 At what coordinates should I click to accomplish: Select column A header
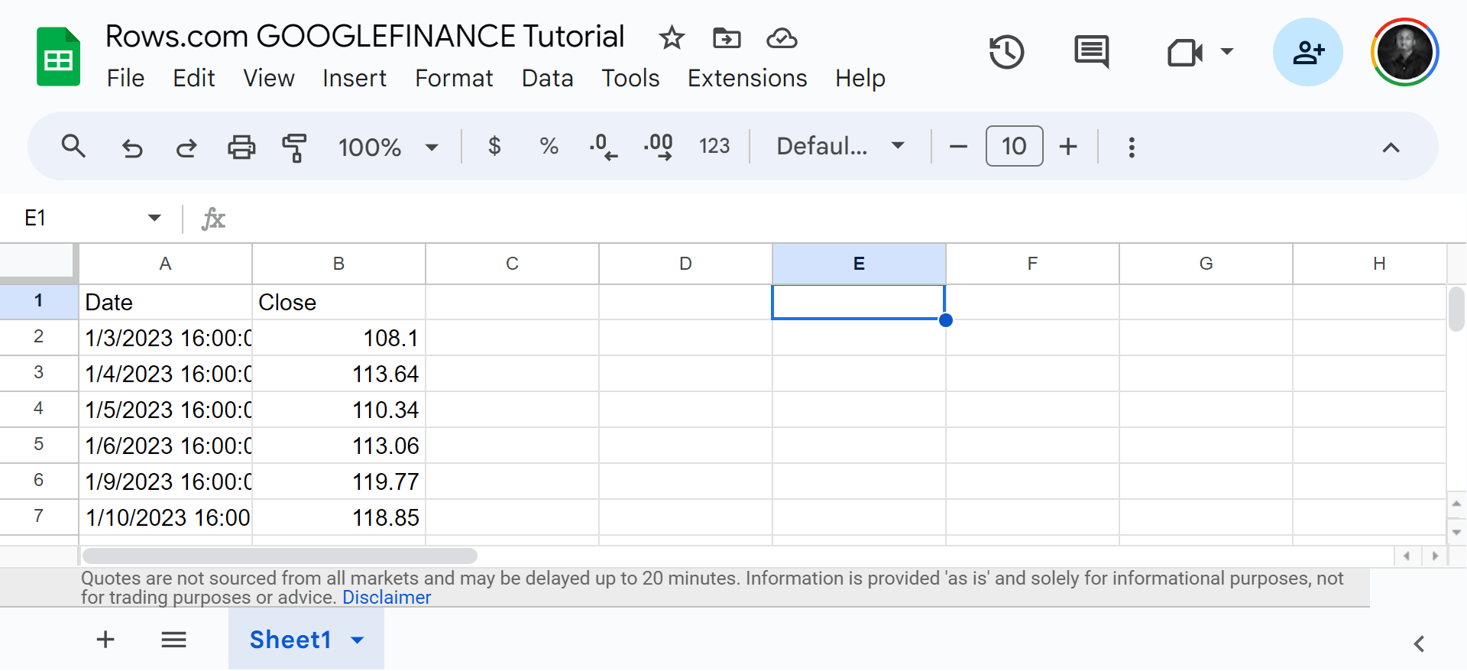click(x=165, y=264)
